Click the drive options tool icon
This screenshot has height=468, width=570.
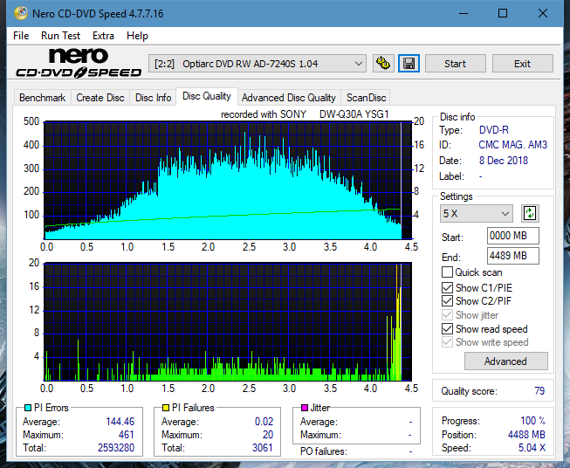383,64
